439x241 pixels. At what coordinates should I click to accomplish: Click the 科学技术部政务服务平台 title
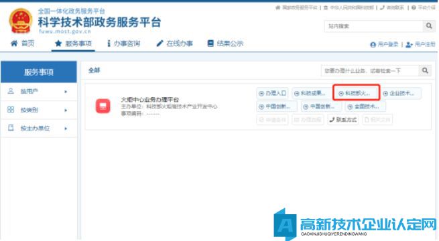[99, 22]
